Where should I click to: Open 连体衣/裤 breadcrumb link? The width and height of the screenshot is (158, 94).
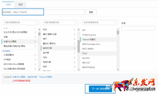pos(32,77)
